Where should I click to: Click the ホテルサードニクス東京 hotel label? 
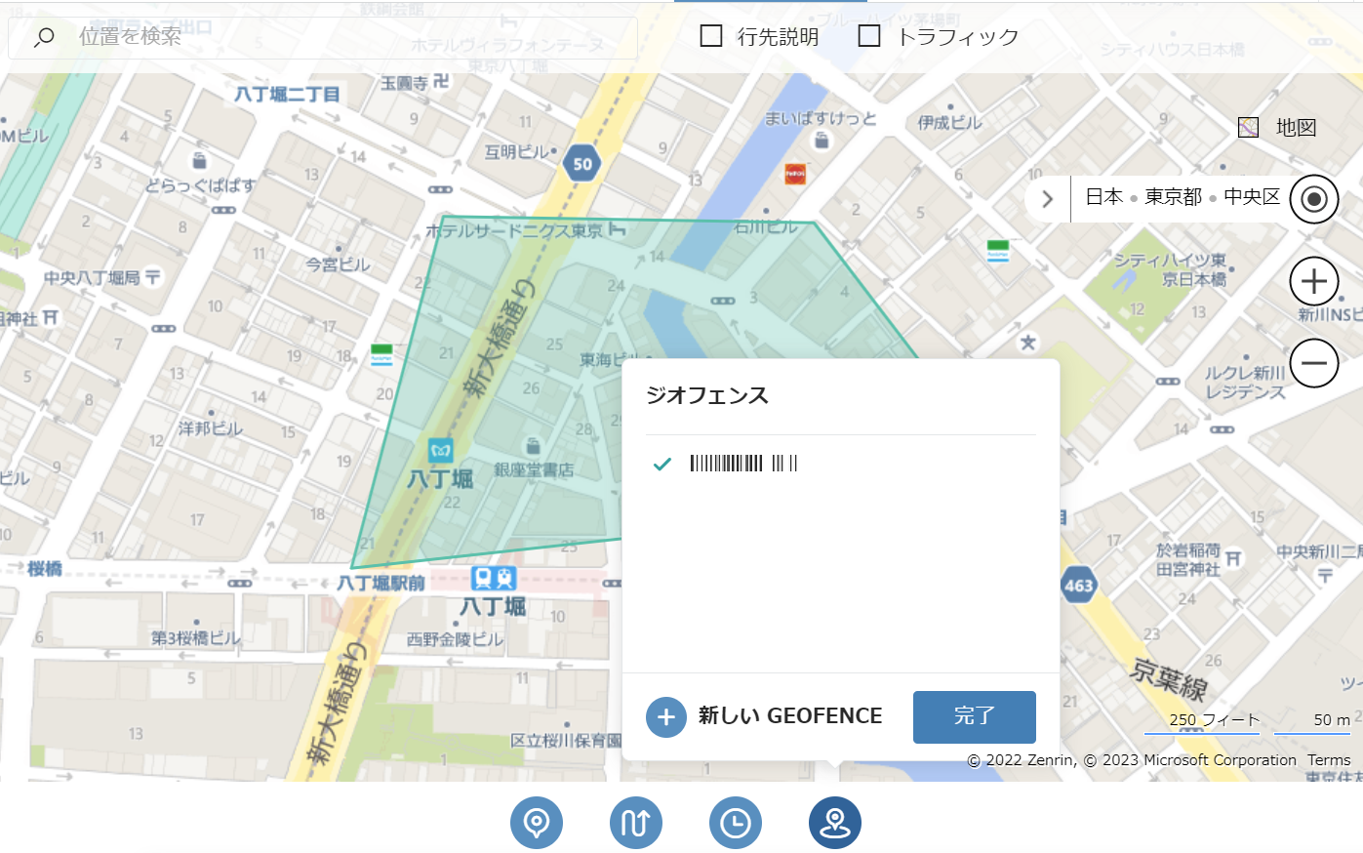click(514, 231)
